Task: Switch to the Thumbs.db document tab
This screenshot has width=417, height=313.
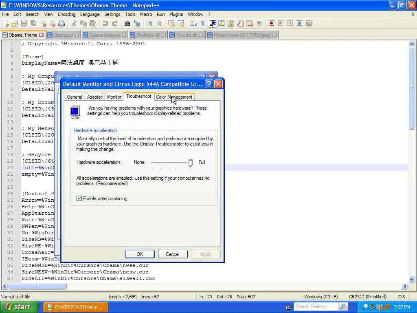Action: tap(187, 35)
